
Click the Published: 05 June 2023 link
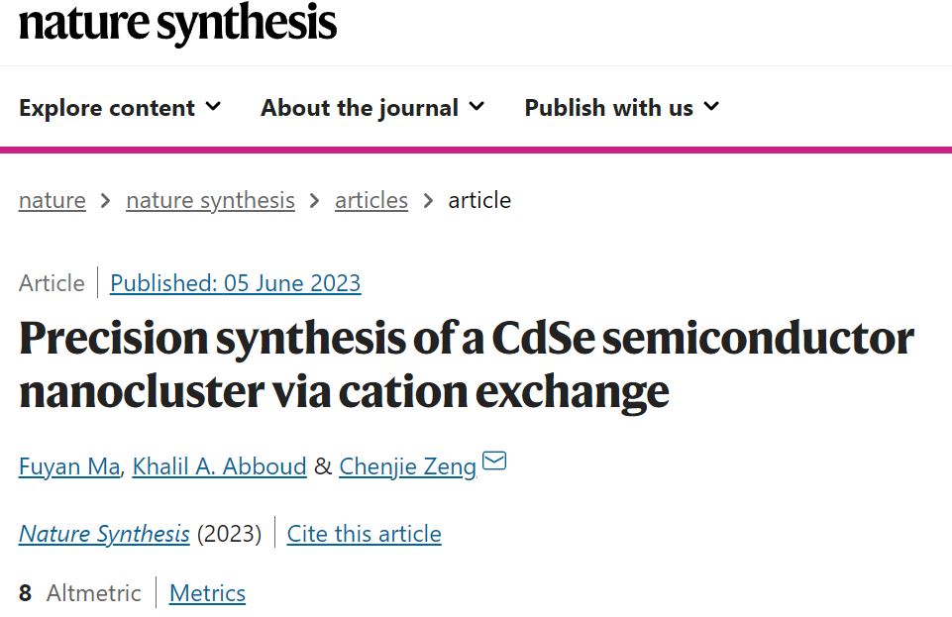pyautogui.click(x=236, y=283)
